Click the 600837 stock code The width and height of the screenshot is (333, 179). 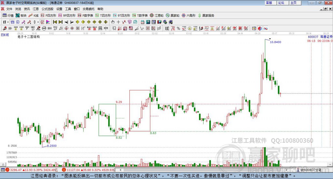[313, 37]
